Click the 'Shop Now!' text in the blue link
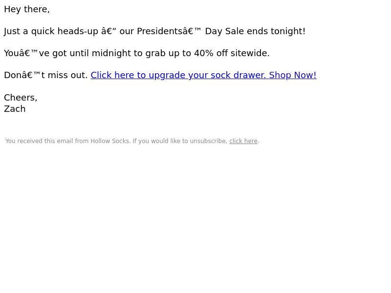The width and height of the screenshot is (391, 293). 293,75
